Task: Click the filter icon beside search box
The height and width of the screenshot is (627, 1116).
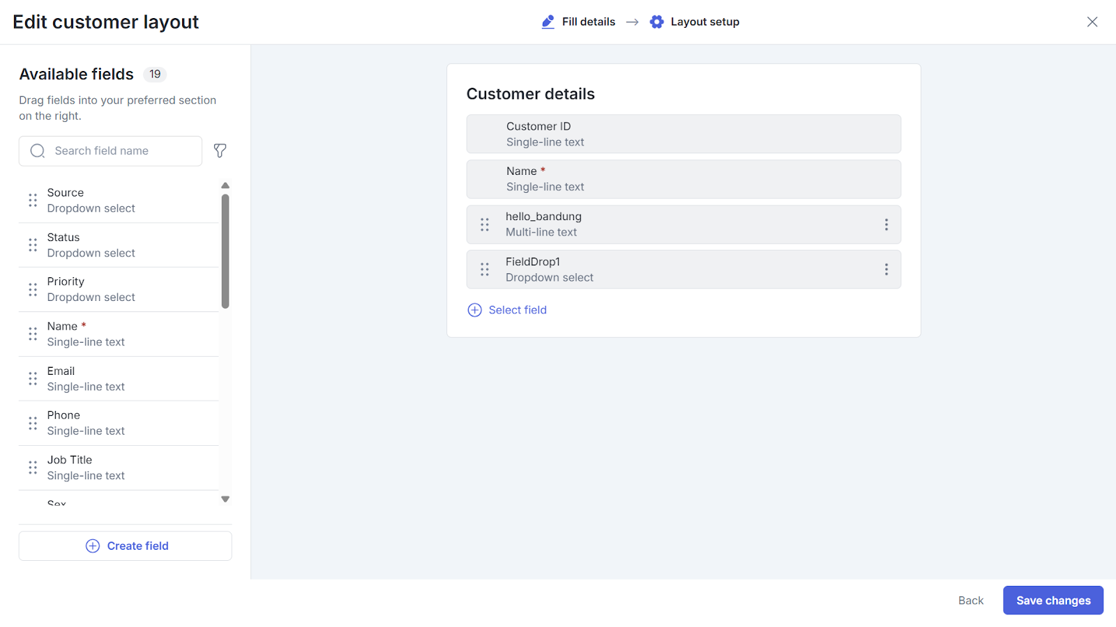Action: tap(220, 150)
